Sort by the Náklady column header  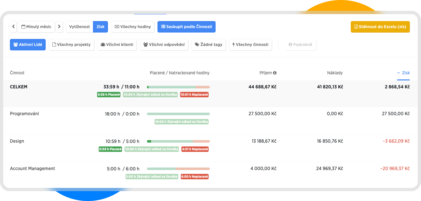tap(335, 73)
